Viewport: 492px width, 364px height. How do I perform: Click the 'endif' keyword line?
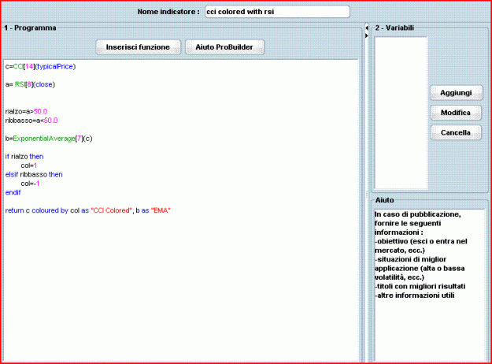click(13, 192)
